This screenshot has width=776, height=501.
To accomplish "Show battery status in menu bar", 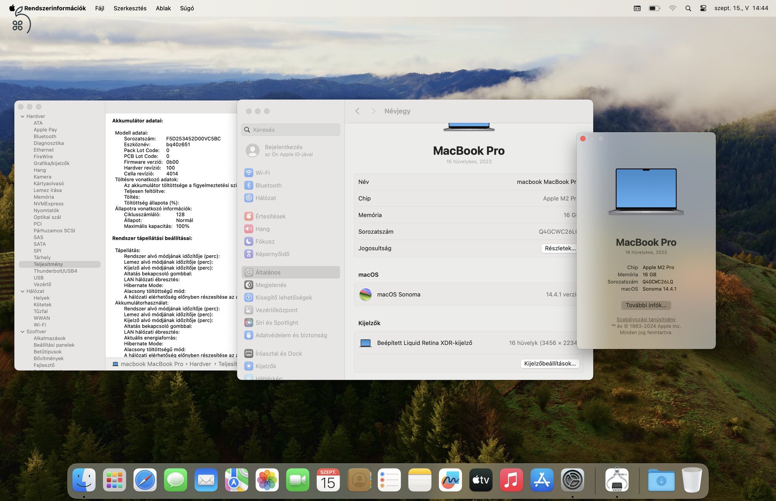I will click(654, 8).
